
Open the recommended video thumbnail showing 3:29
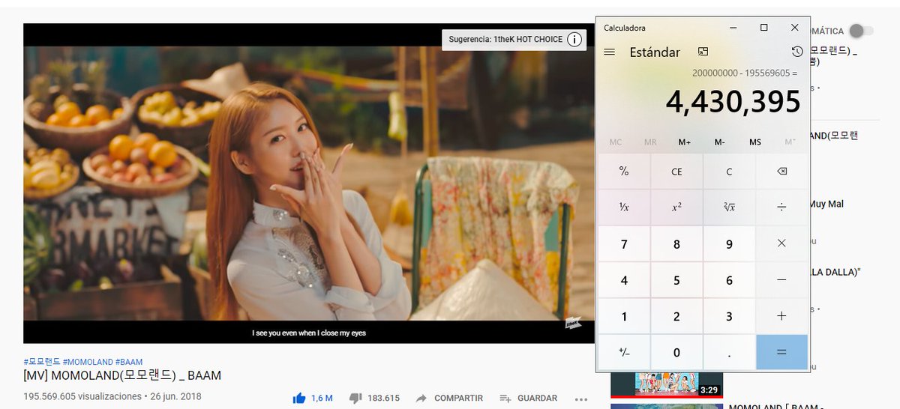[667, 384]
